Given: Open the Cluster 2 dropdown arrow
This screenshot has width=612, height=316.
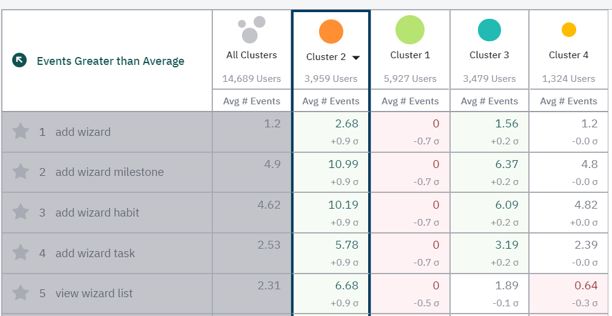Looking at the screenshot, I should 356,58.
